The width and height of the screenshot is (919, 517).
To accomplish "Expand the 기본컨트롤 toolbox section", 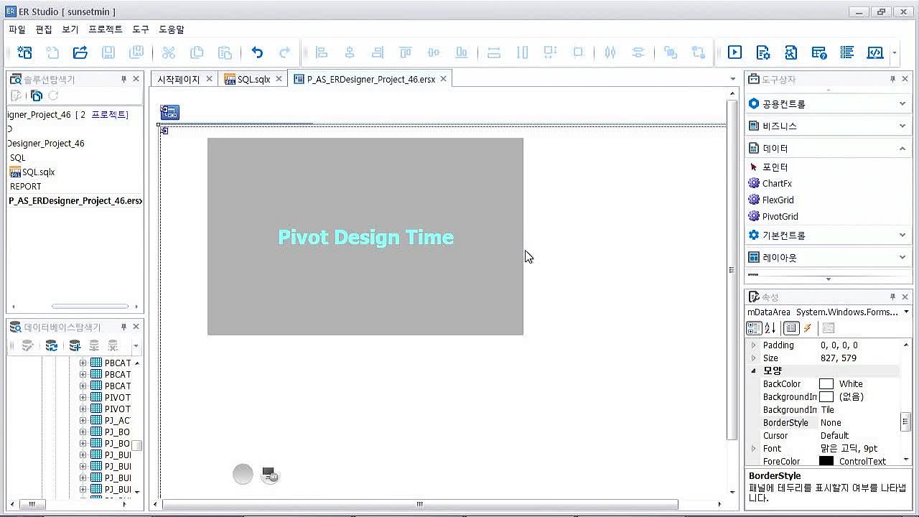I will point(902,235).
